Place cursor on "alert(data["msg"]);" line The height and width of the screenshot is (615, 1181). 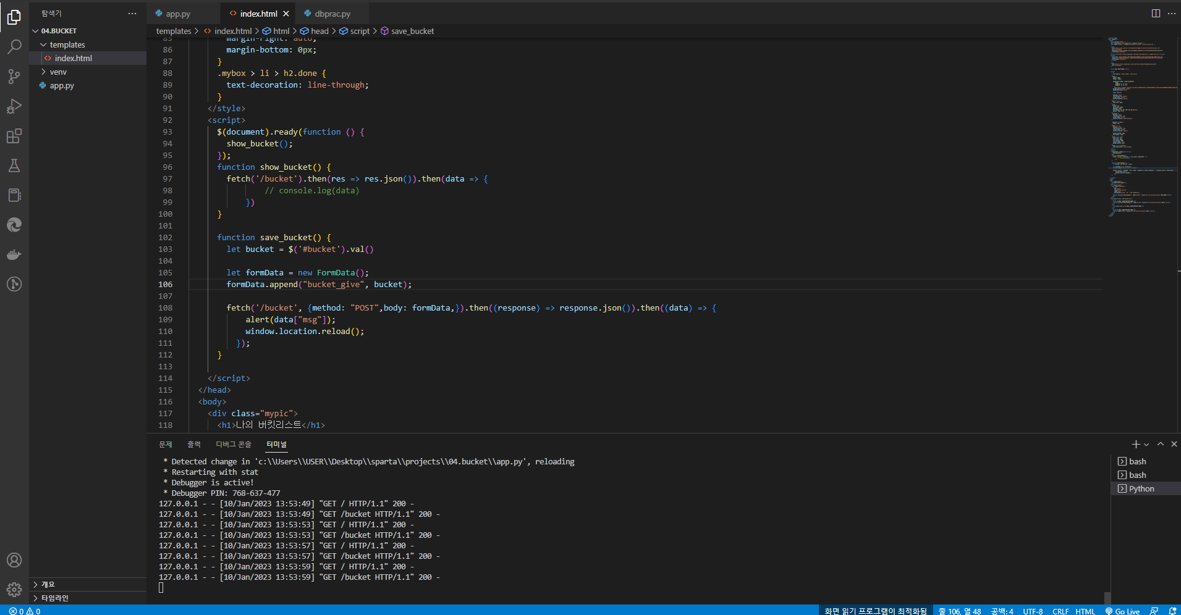(290, 320)
